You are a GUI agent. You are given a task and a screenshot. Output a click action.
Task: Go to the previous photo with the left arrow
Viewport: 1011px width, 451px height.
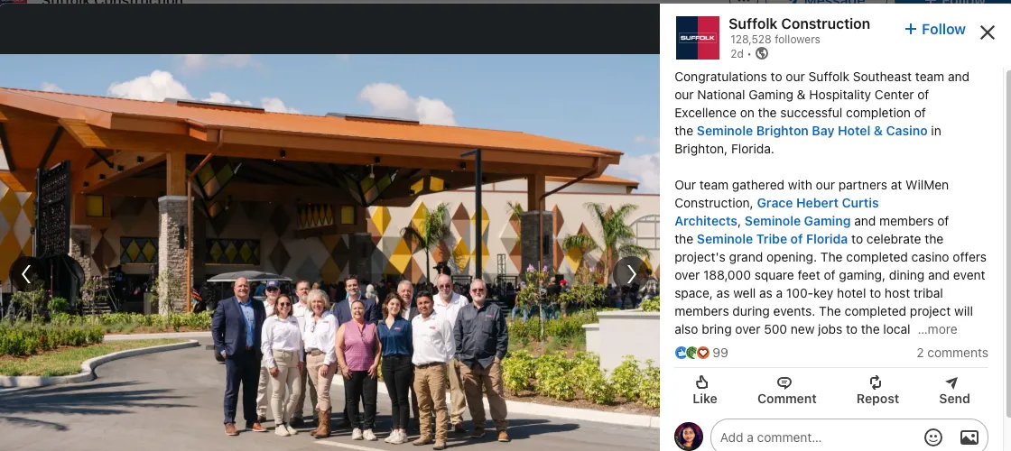point(27,274)
